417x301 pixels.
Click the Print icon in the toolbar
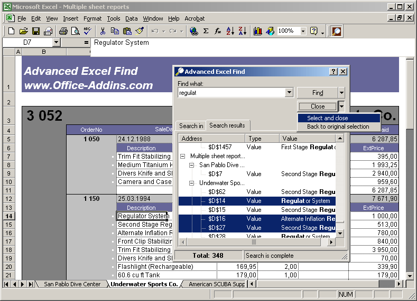63,31
